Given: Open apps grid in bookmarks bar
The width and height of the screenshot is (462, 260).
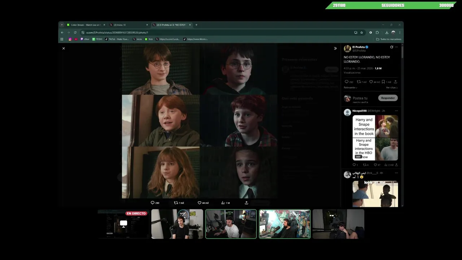Looking at the screenshot, I should [x=62, y=39].
